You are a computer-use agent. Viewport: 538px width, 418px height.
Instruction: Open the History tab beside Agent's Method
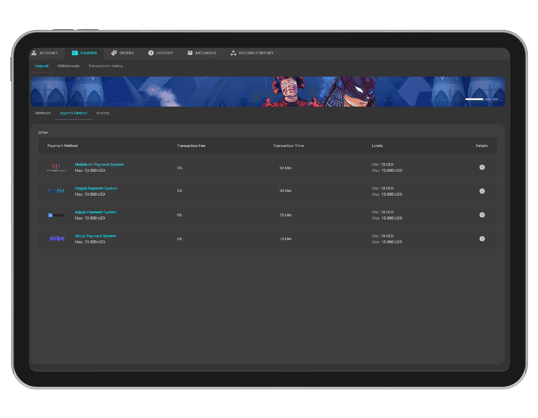click(103, 113)
